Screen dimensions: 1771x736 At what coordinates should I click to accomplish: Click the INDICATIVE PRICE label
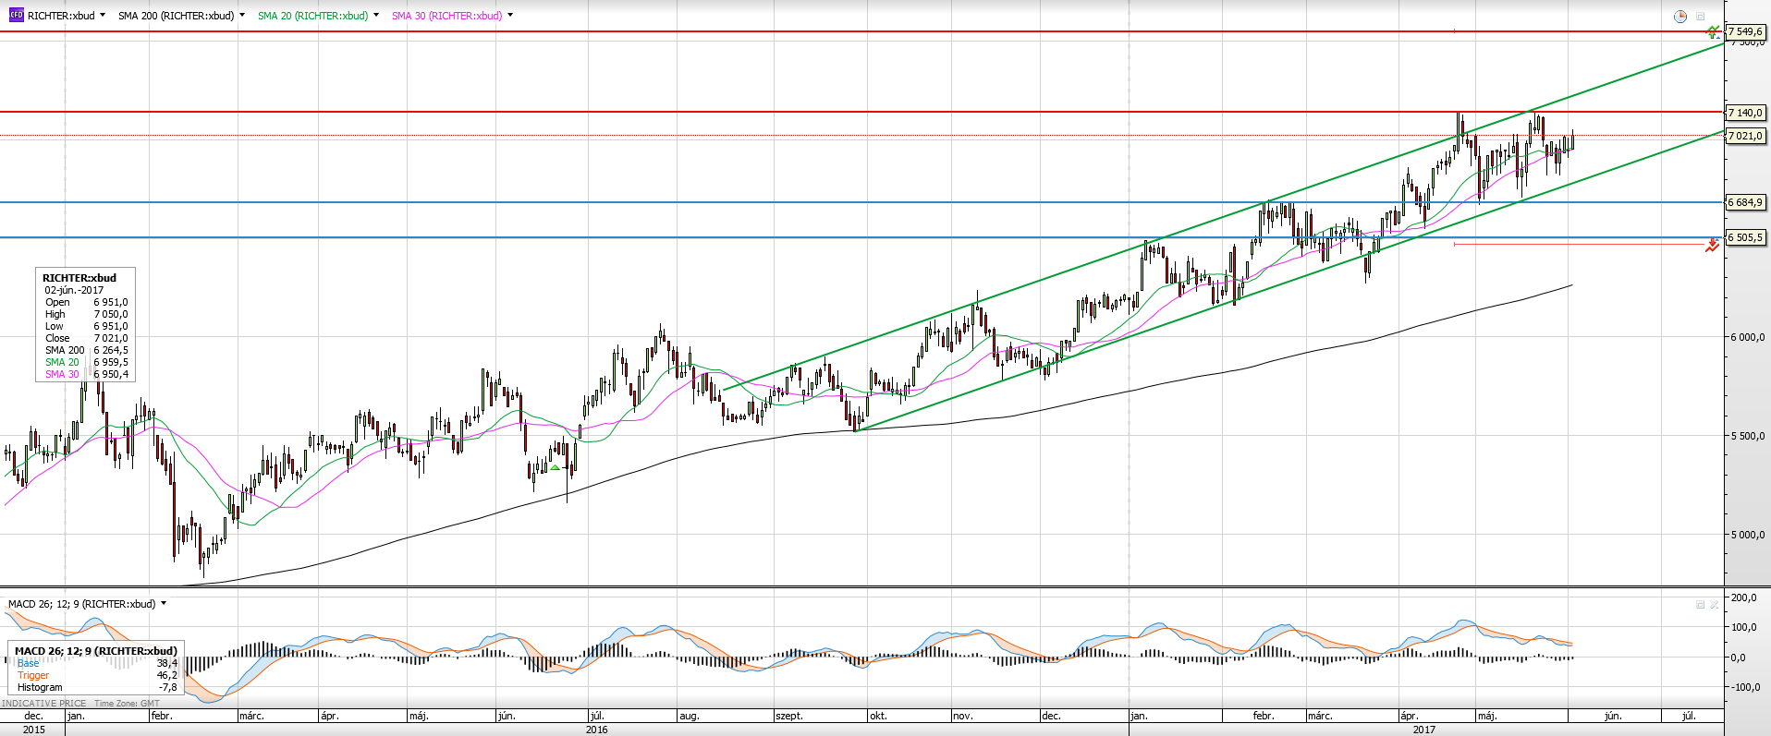[43, 704]
